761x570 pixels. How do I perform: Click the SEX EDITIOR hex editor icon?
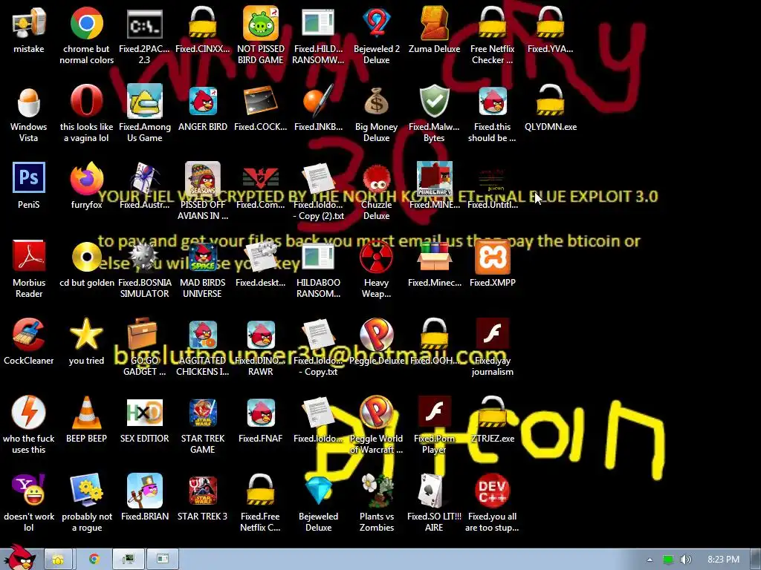pos(145,413)
